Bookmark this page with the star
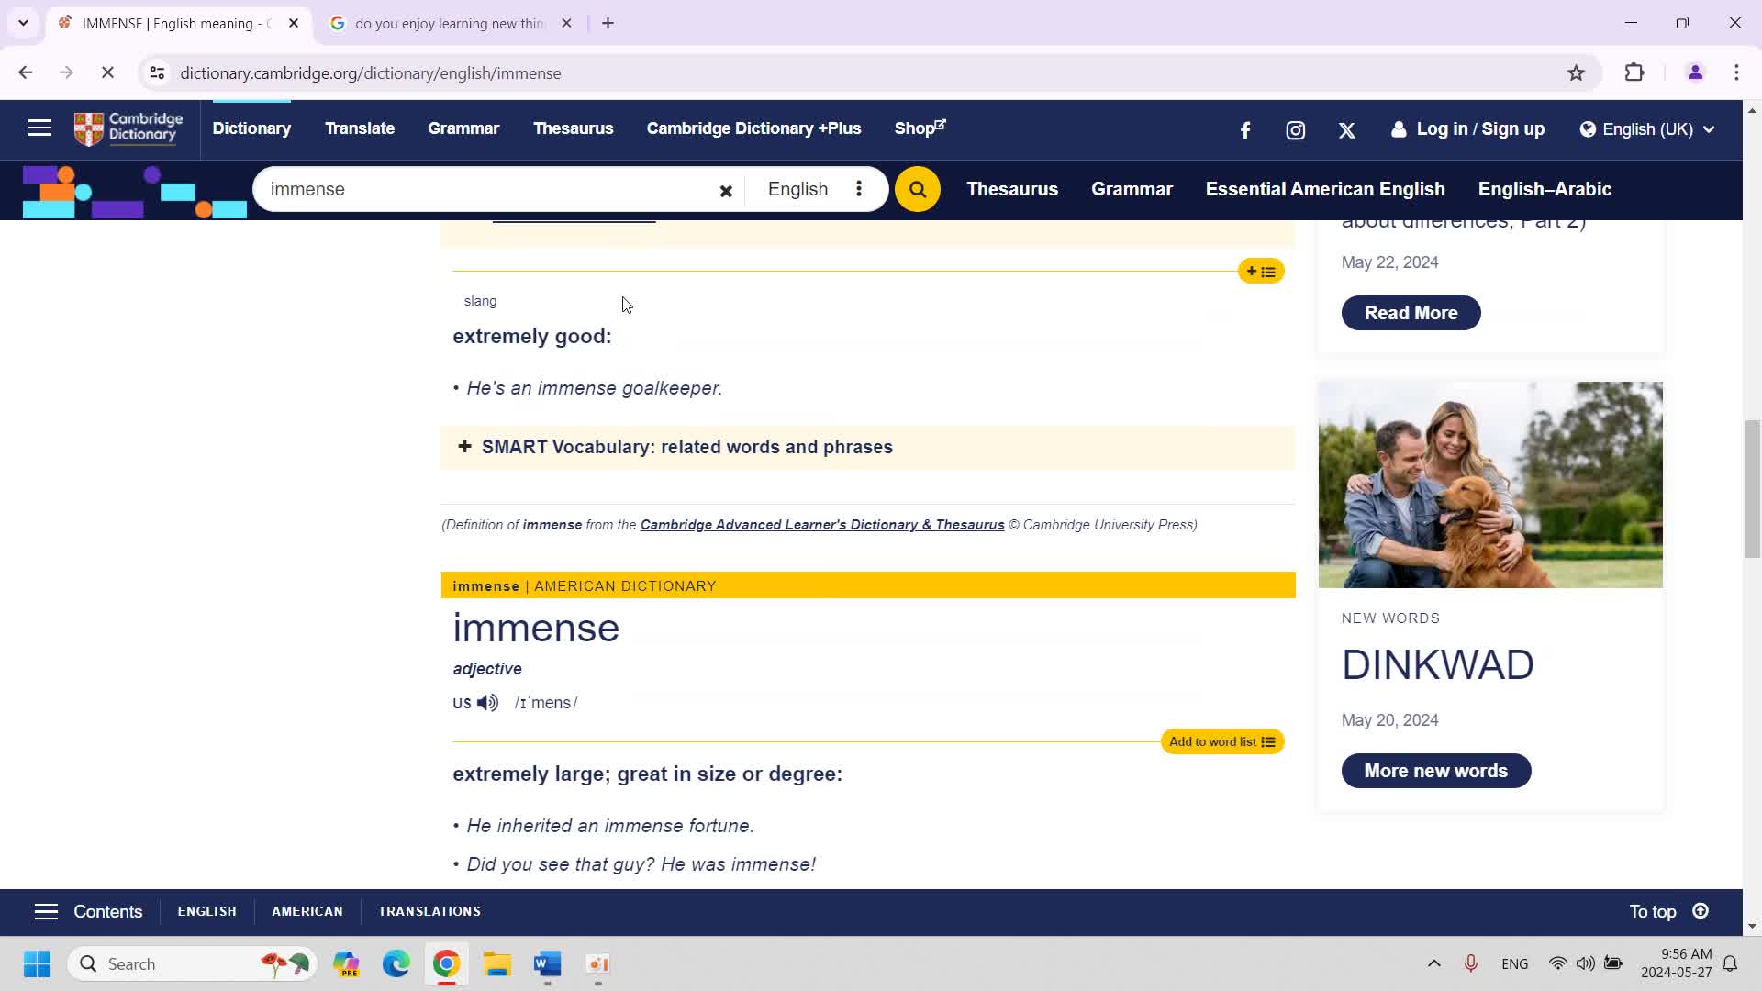1762x991 pixels. pos(1576,73)
